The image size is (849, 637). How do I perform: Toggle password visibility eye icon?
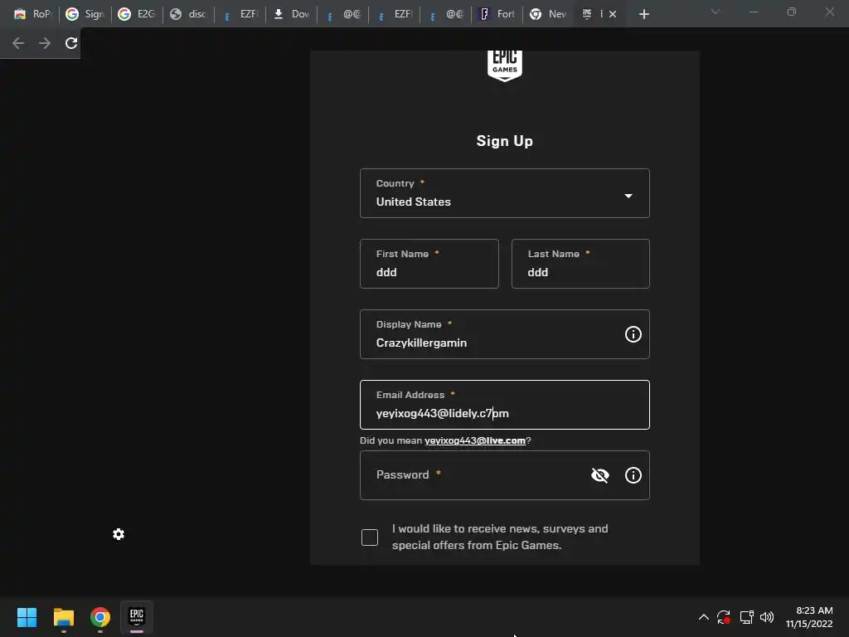point(600,475)
